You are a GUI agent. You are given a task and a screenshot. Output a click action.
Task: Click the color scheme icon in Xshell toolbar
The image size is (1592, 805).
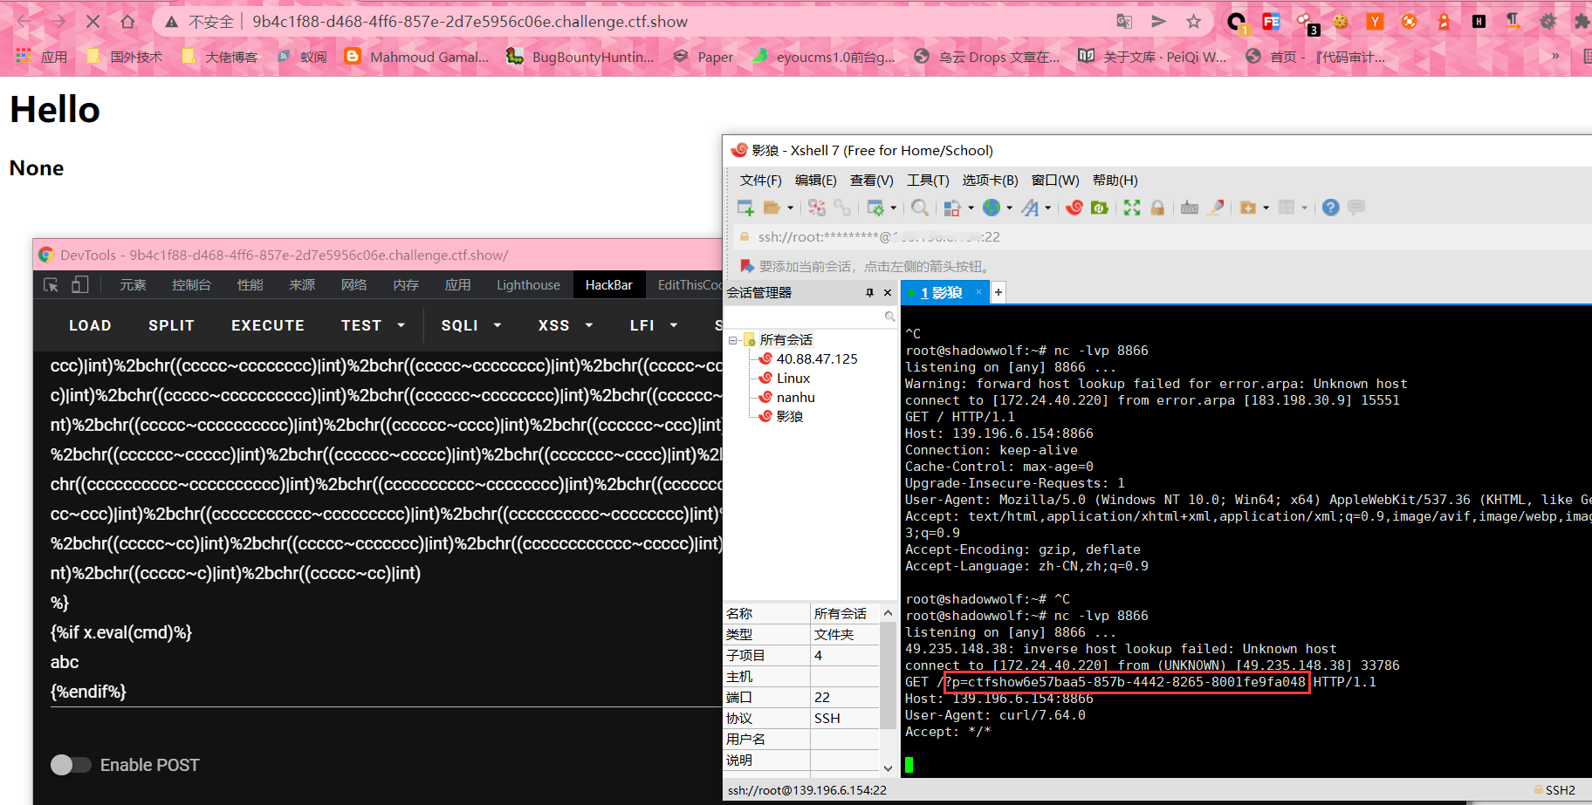coord(952,208)
